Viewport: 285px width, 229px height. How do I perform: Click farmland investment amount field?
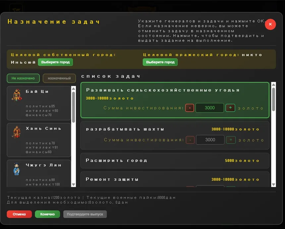[x=209, y=108]
